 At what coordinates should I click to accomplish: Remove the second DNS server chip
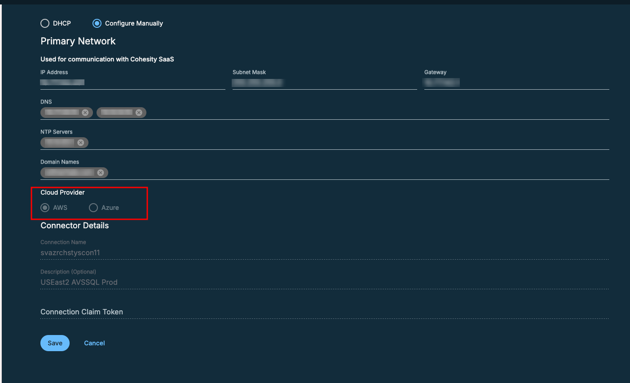(x=139, y=113)
